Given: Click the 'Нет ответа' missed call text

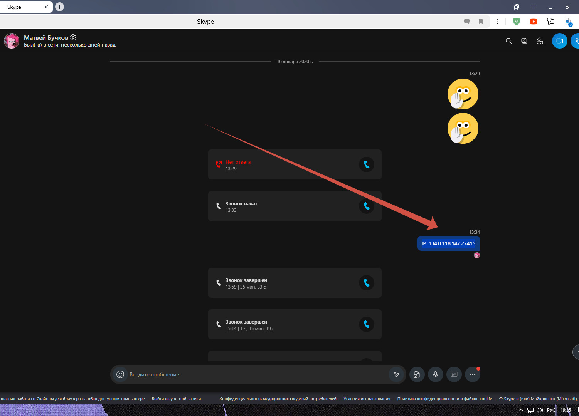Looking at the screenshot, I should (x=238, y=162).
